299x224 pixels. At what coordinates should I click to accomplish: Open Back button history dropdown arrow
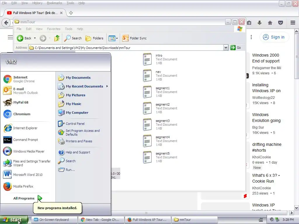tap(35, 38)
